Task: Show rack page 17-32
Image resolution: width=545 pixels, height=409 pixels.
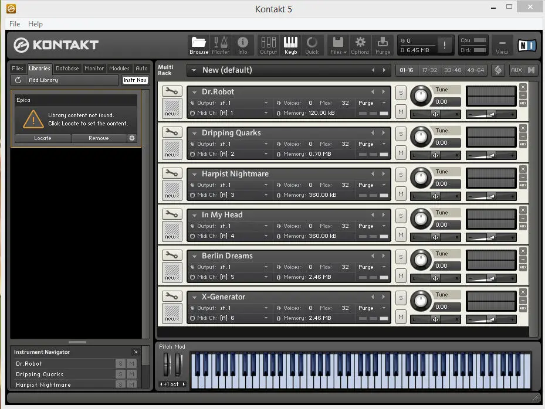Action: coord(429,70)
